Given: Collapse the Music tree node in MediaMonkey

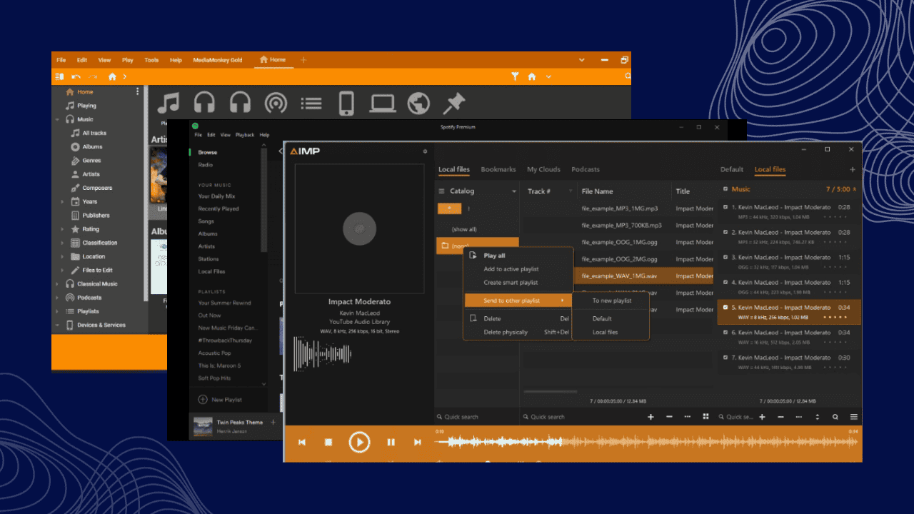Looking at the screenshot, I should (57, 119).
